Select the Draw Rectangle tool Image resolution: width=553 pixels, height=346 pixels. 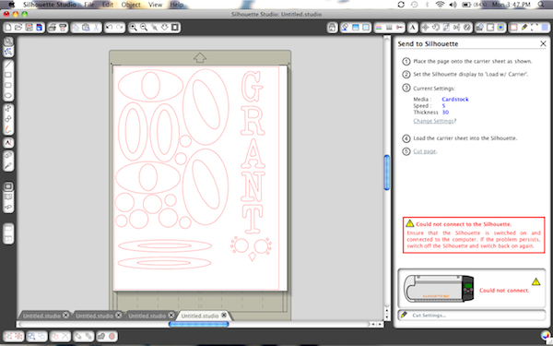tap(8, 75)
